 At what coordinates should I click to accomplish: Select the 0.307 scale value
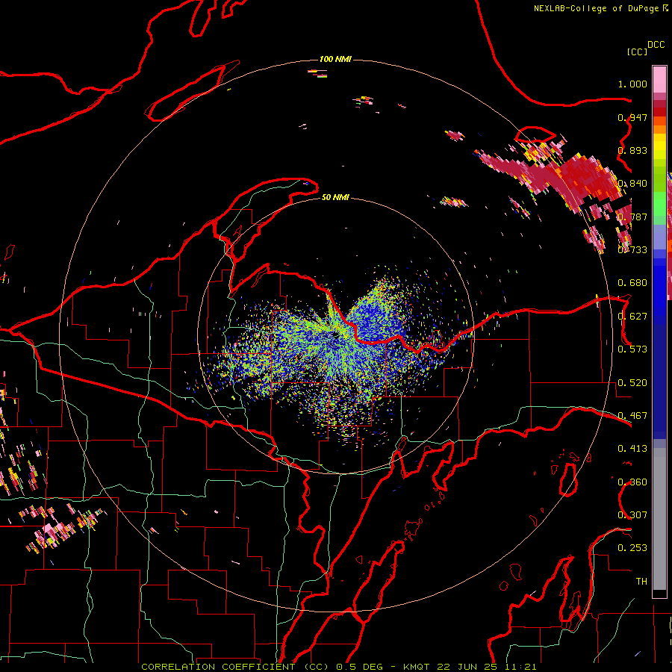[632, 515]
